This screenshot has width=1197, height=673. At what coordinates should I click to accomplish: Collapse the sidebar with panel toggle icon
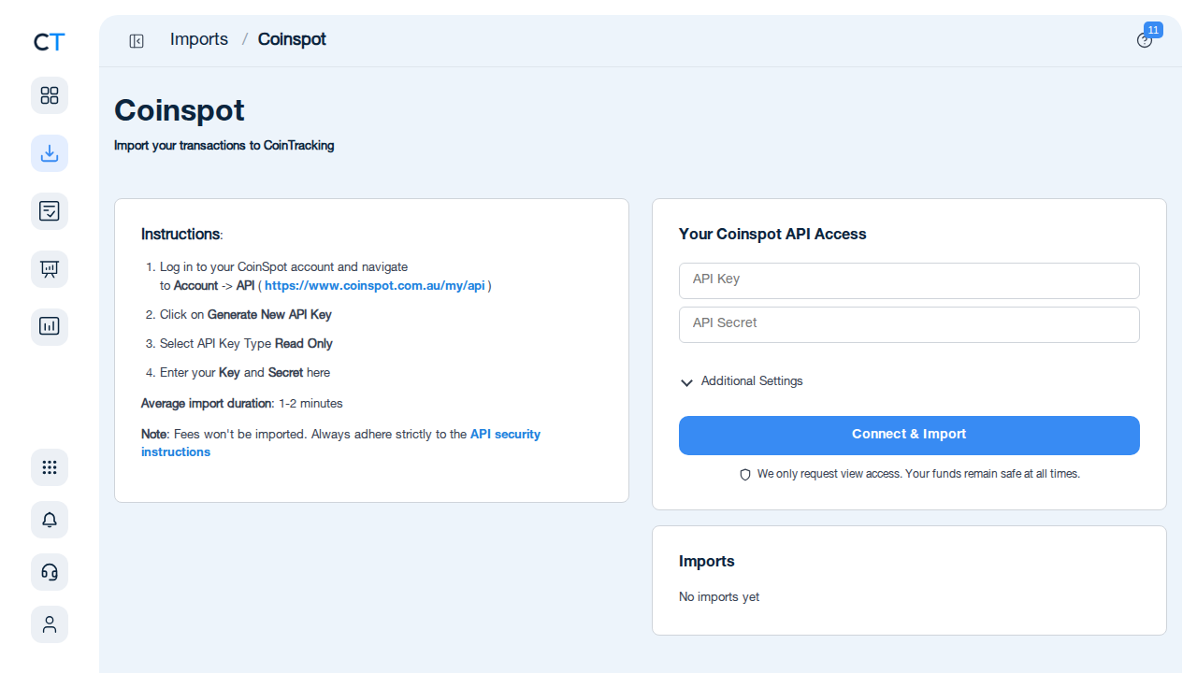[137, 40]
